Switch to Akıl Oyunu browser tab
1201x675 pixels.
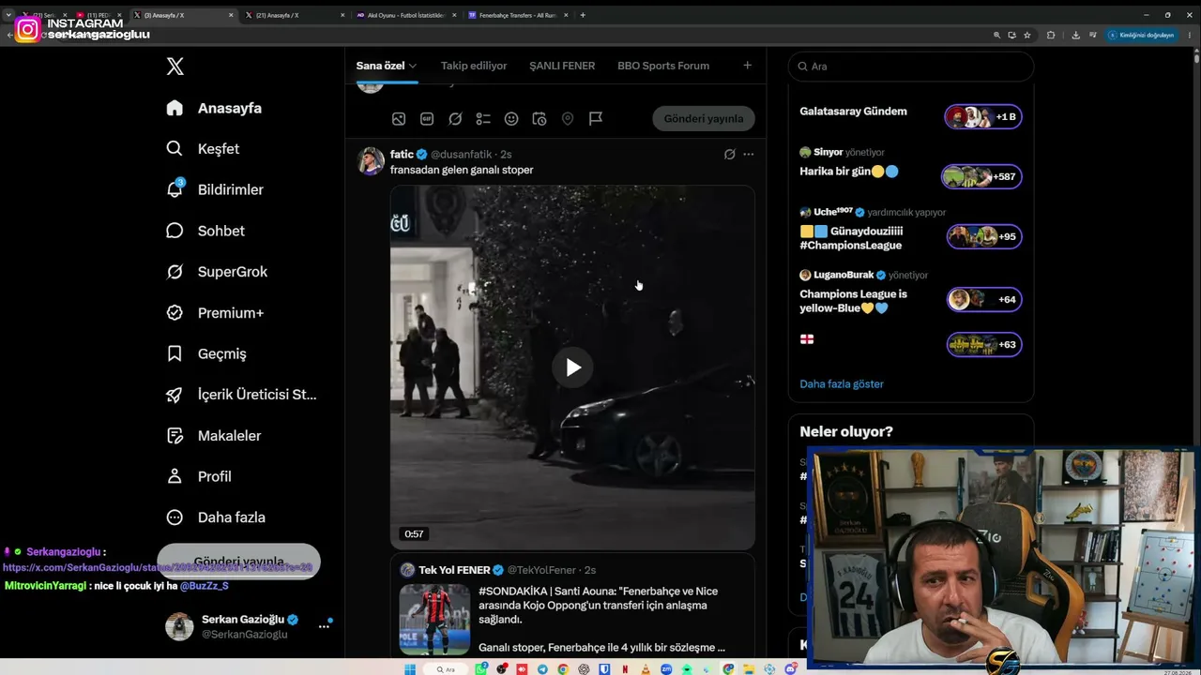click(405, 15)
